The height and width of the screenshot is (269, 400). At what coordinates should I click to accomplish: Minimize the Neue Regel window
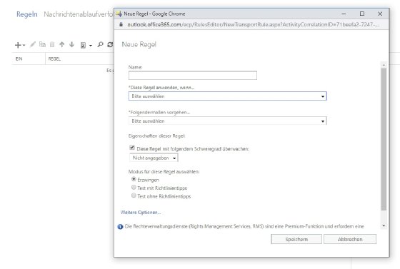[x=344, y=14]
